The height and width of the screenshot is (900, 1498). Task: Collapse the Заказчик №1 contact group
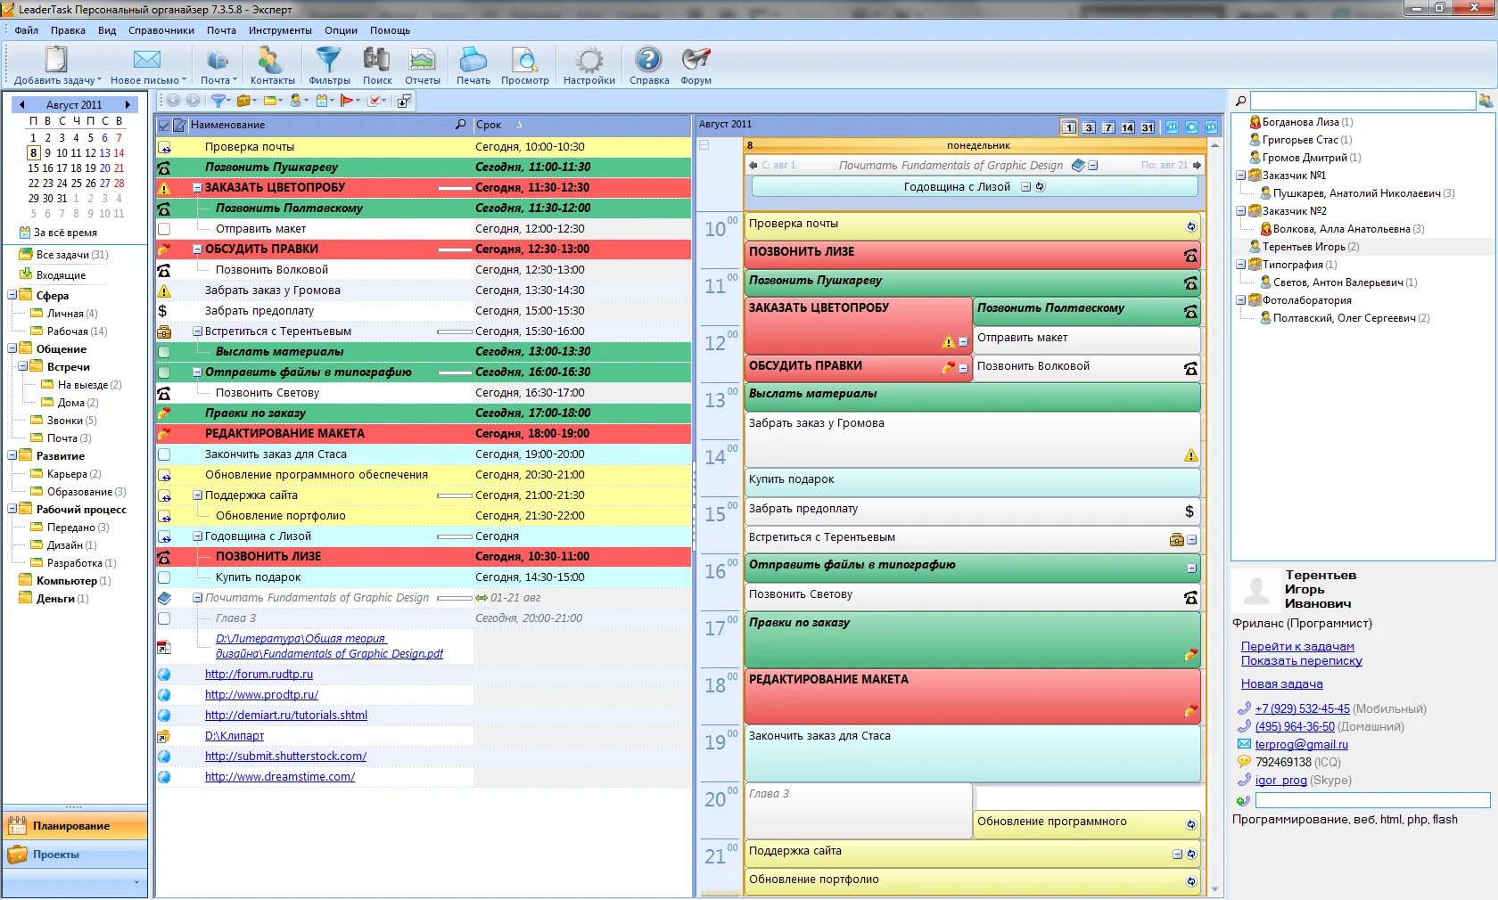click(1240, 176)
